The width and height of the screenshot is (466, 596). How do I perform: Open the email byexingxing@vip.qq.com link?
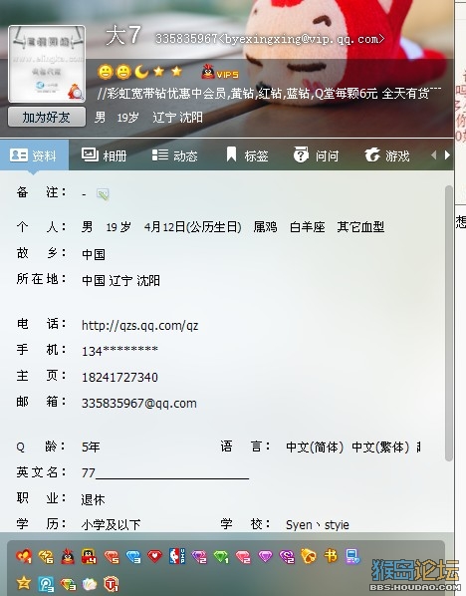[302, 39]
